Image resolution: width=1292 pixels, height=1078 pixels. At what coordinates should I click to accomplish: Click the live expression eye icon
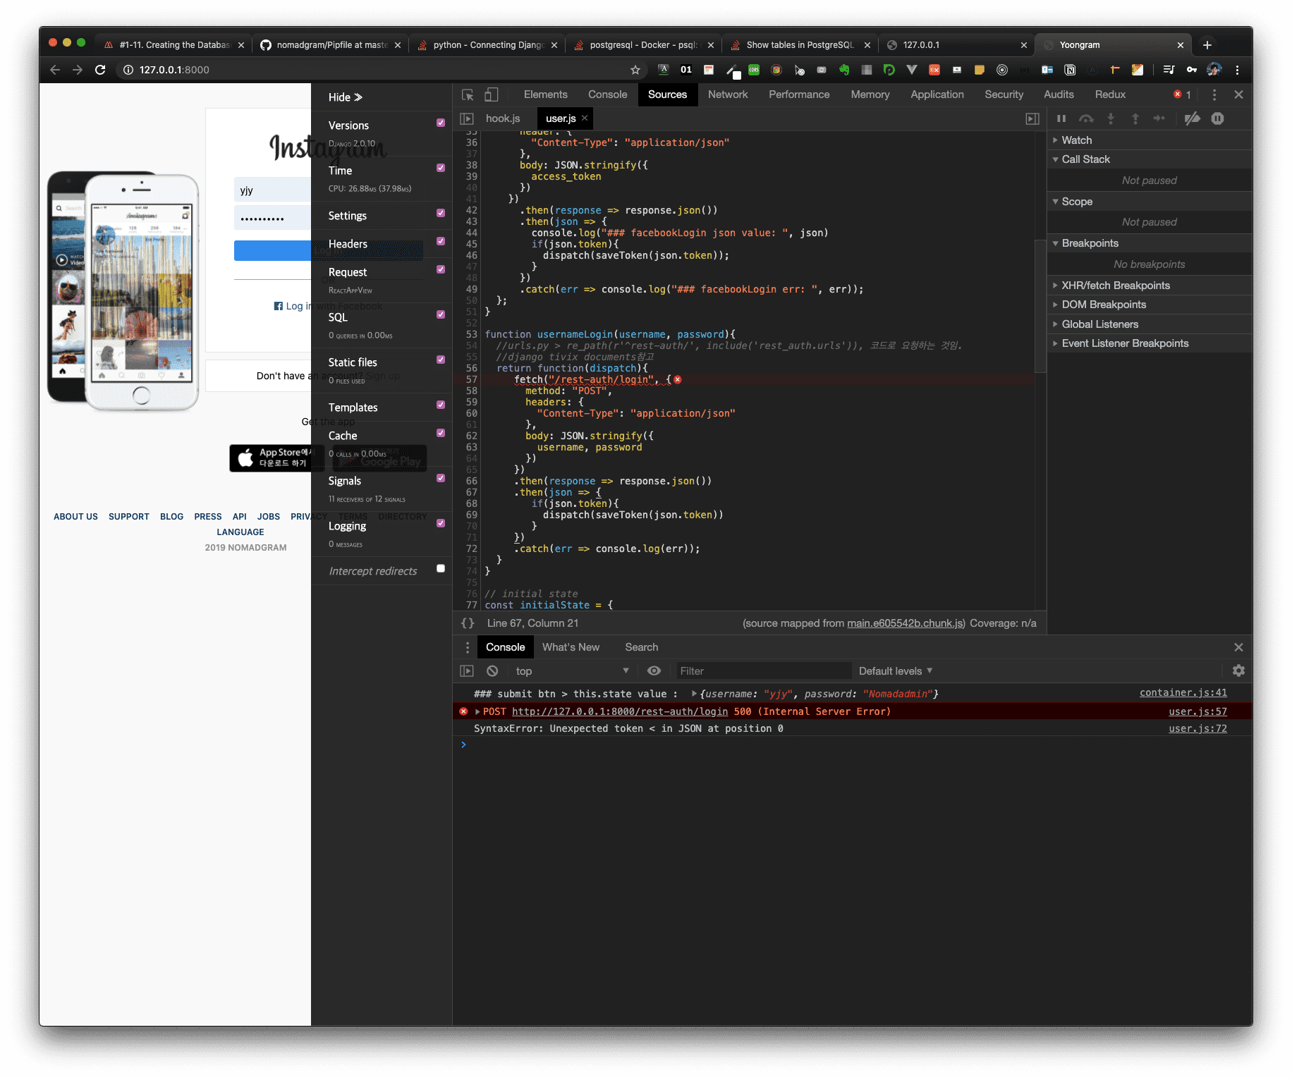(654, 671)
